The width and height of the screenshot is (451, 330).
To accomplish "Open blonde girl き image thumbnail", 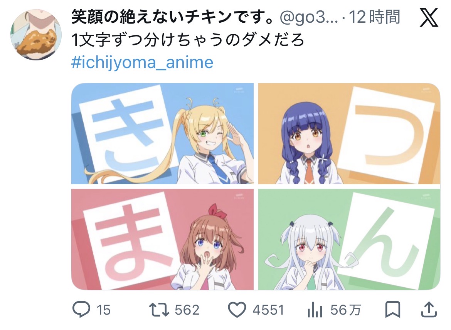I will (x=163, y=133).
